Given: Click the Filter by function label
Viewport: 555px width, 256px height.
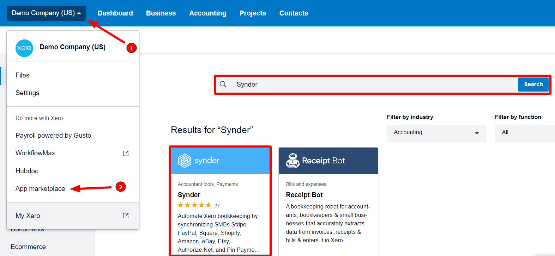Looking at the screenshot, I should 518,117.
